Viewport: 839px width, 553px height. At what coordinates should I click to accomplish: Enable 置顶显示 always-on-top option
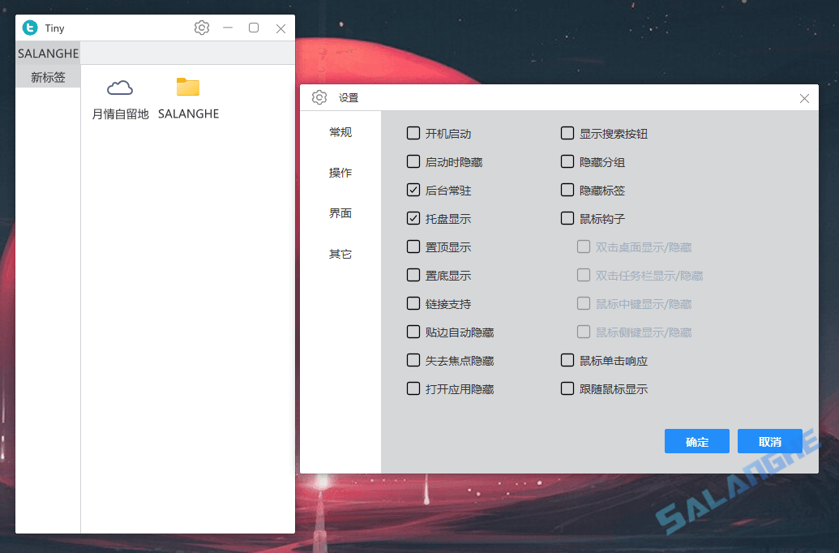[x=413, y=246]
